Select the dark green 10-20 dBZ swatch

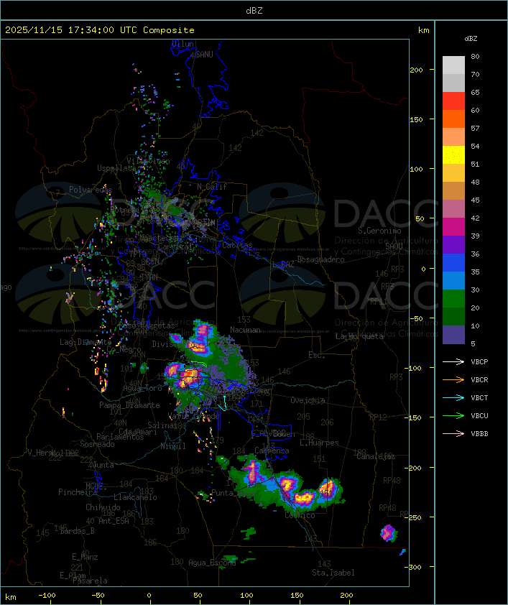453,316
